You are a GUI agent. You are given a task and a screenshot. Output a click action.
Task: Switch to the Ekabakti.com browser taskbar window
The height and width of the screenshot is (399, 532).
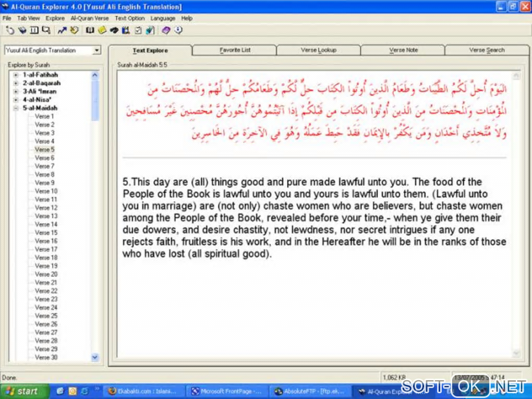tap(143, 391)
